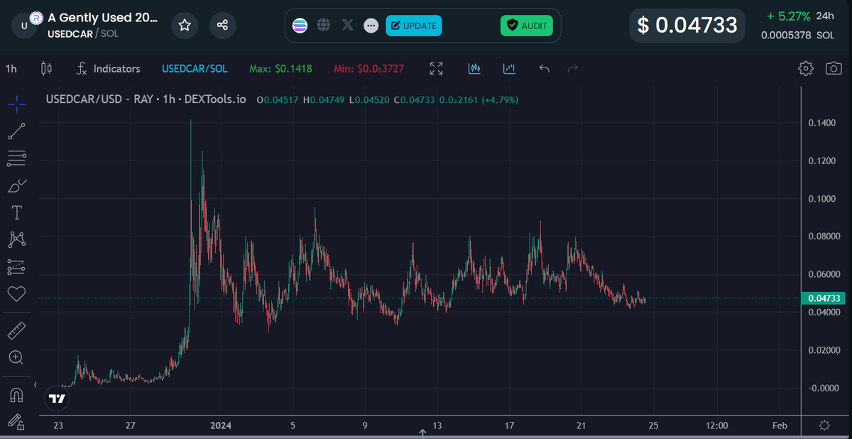The width and height of the screenshot is (852, 439).
Task: Open the Solana explorer icon link
Action: tap(301, 26)
